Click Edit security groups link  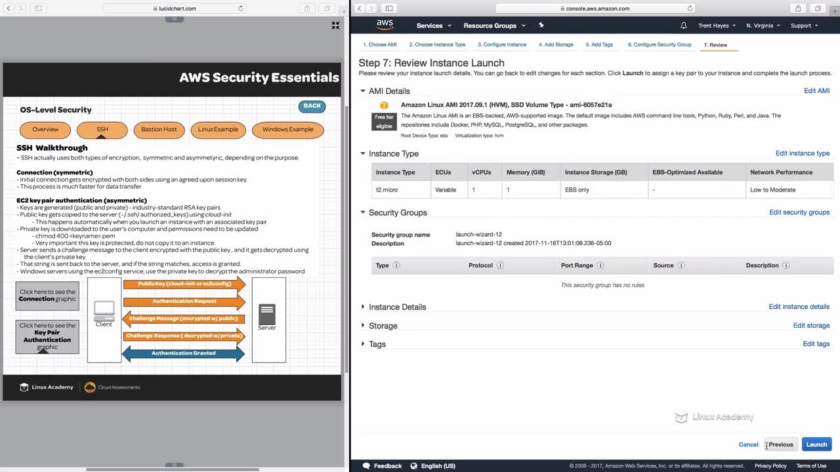(x=799, y=212)
